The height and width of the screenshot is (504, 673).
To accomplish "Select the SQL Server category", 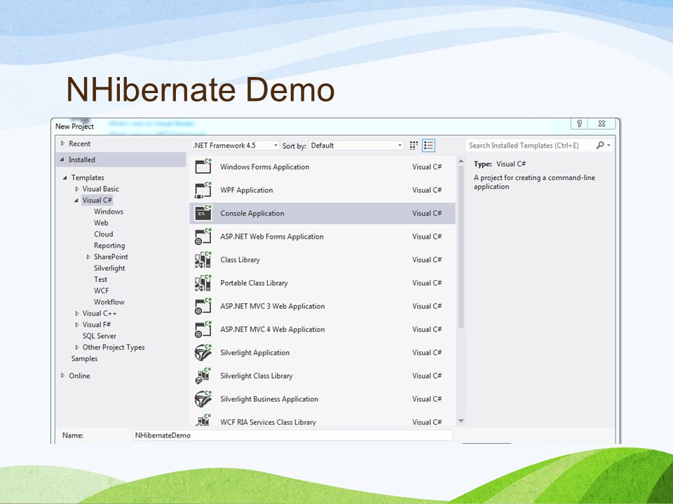I will pos(99,336).
